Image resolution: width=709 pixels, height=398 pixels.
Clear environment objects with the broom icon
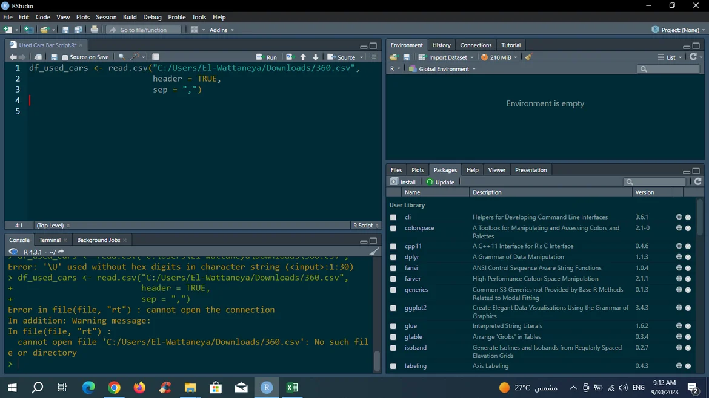pos(528,57)
